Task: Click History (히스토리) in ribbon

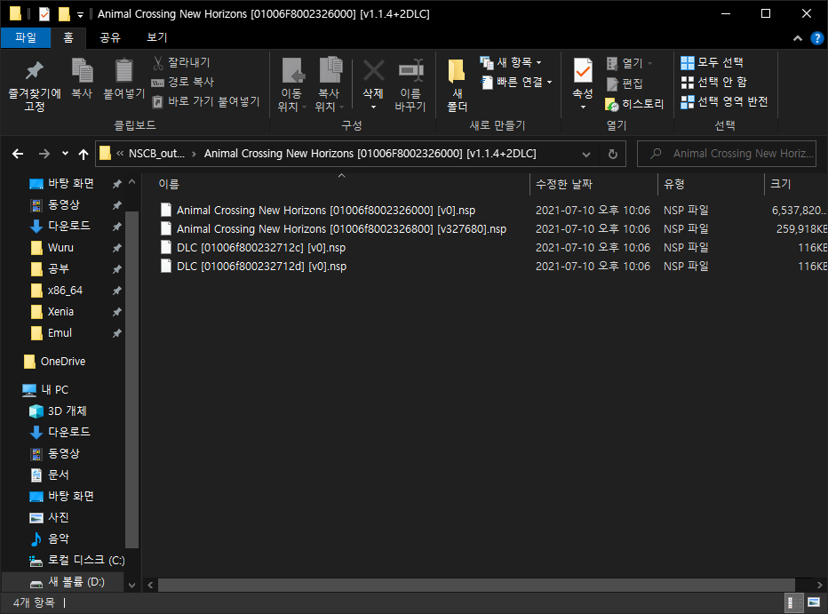Action: 633,104
